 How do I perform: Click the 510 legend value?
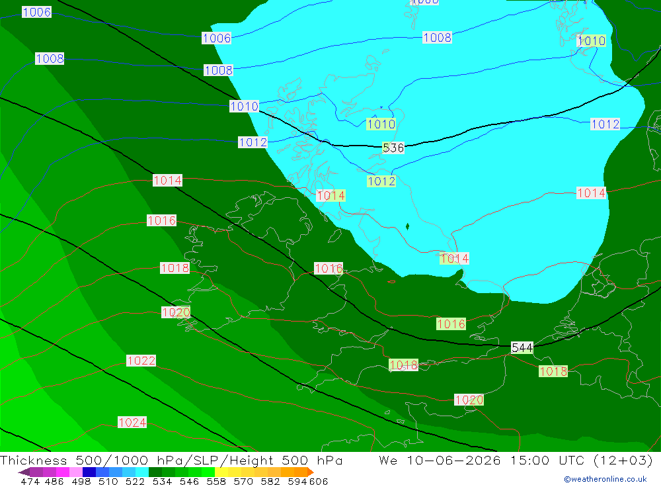(108, 482)
